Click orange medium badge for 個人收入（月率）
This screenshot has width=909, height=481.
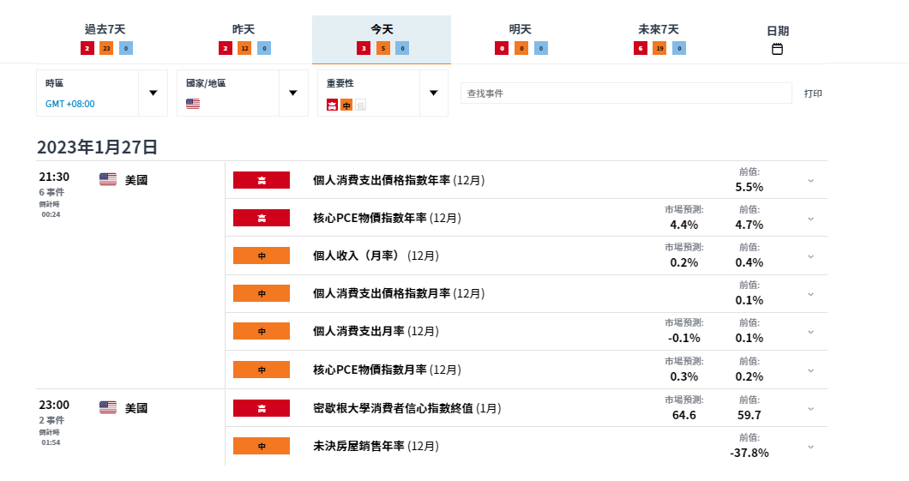click(x=262, y=256)
